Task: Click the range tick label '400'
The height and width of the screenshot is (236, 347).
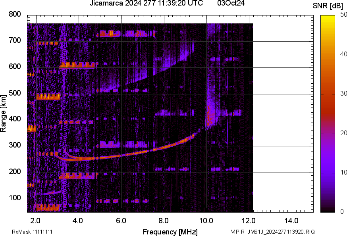Action: [15, 119]
